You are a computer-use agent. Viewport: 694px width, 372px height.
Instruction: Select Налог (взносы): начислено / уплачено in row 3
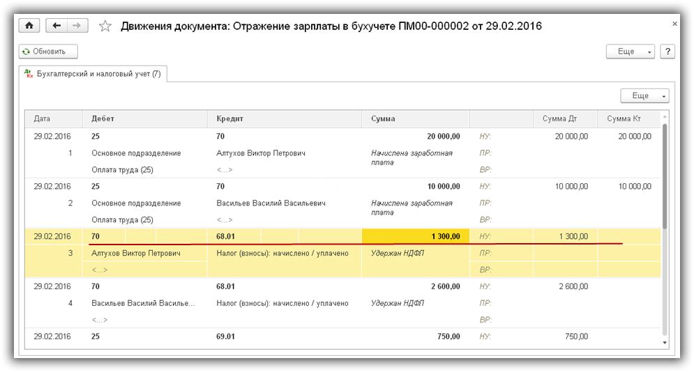[282, 253]
